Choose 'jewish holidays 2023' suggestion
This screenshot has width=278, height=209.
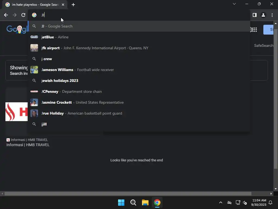tap(139, 81)
